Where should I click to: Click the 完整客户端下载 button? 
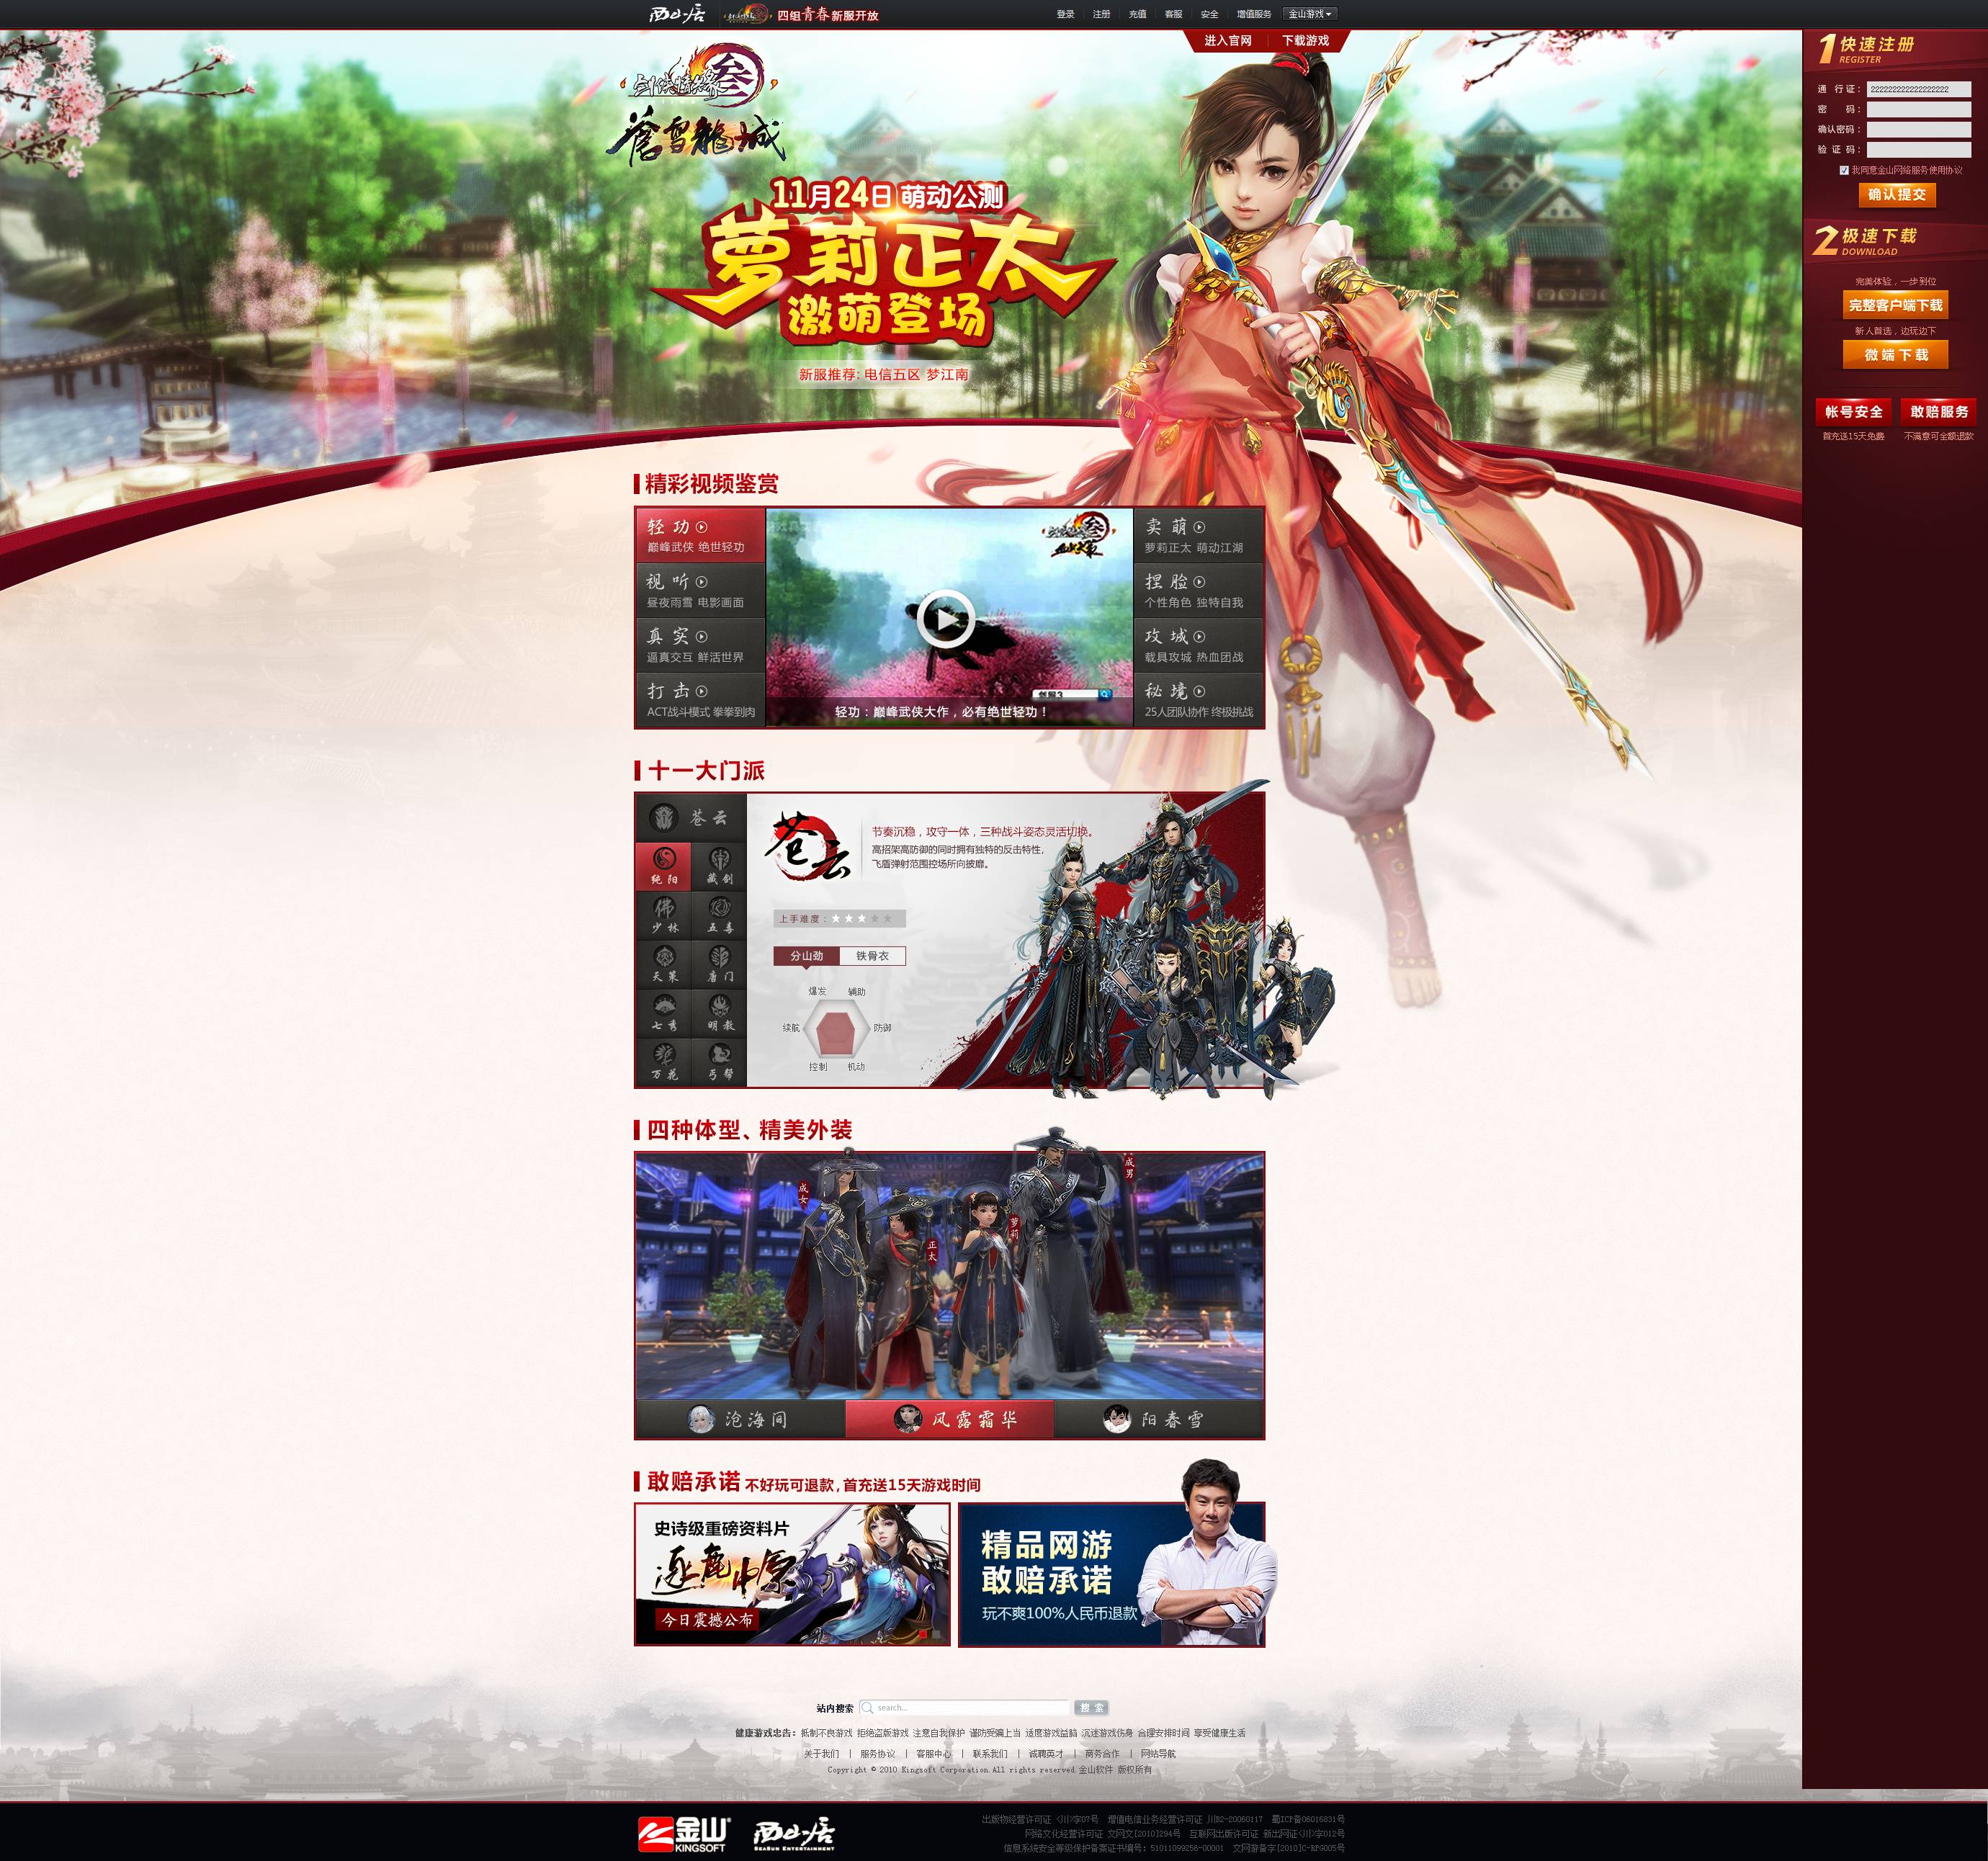(x=1895, y=305)
